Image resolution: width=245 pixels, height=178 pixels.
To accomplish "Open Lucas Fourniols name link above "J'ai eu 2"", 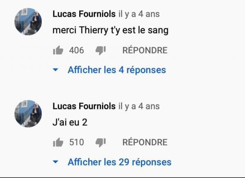I will [x=84, y=106].
